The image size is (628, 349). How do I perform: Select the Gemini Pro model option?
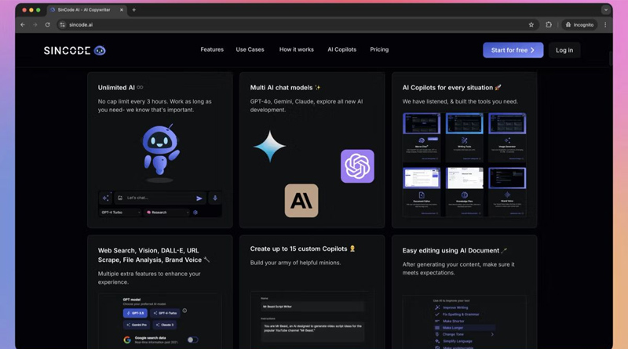137,325
